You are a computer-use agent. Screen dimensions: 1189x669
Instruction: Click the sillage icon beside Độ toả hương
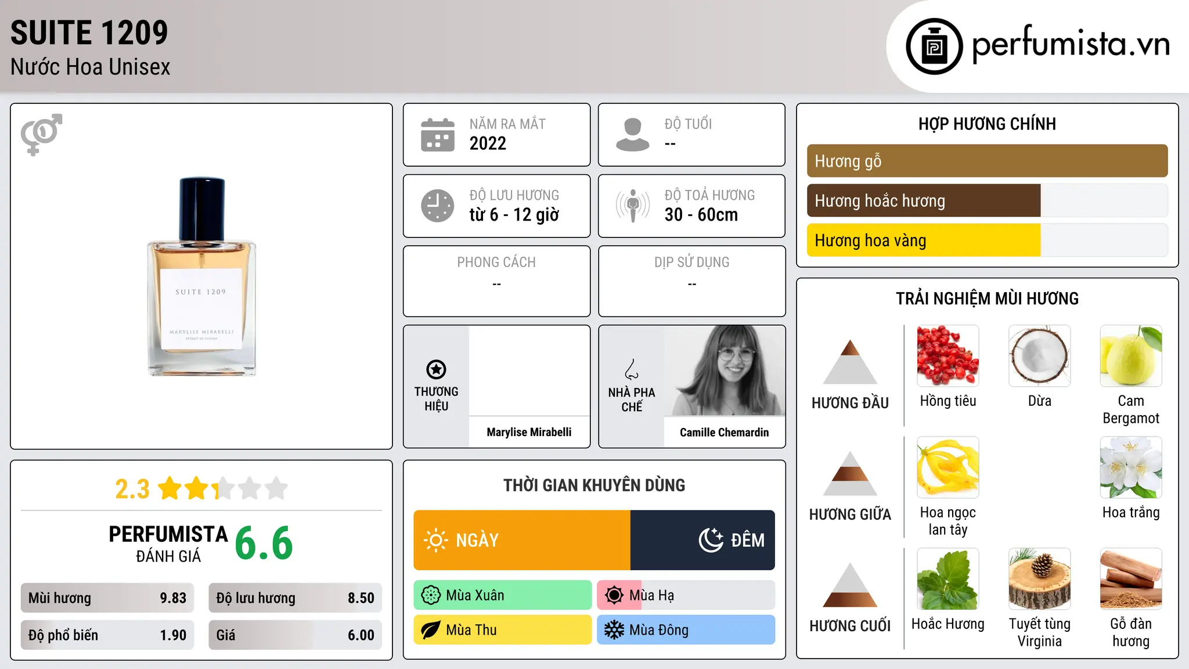(x=633, y=206)
